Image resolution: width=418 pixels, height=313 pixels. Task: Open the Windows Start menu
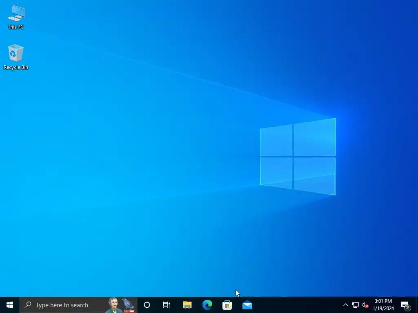(x=10, y=305)
